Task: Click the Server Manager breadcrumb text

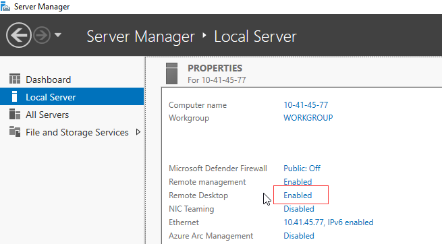Action: 140,36
